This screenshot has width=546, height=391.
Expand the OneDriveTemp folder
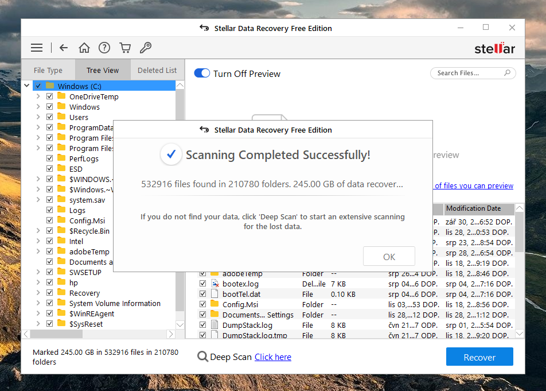(38, 96)
